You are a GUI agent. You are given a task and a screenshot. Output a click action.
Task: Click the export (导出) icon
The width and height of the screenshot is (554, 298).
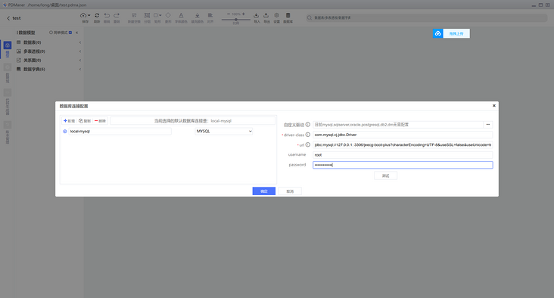click(266, 15)
